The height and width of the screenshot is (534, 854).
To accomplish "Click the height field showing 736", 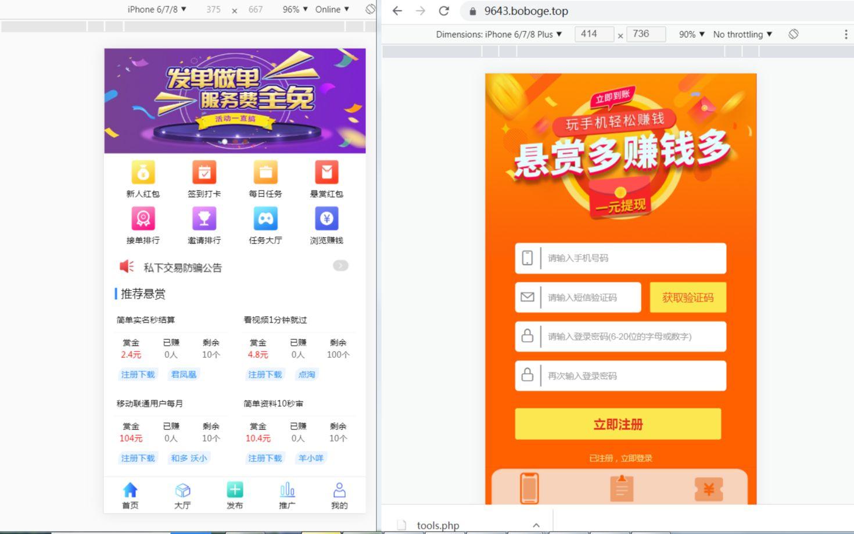I will point(646,34).
